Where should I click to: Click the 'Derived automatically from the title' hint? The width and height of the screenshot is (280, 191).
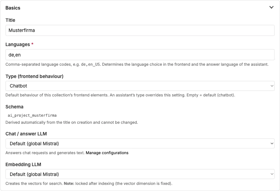click(72, 122)
